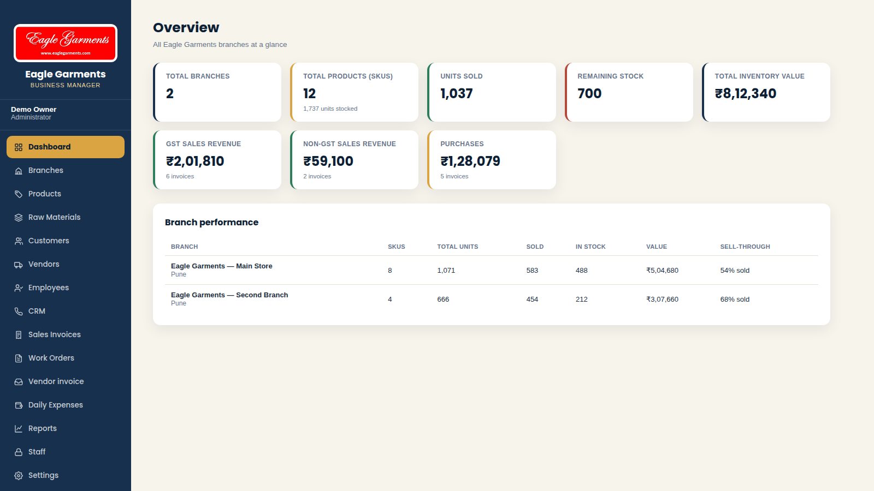The image size is (874, 491).
Task: Open Sales Invoices
Action: (66, 335)
